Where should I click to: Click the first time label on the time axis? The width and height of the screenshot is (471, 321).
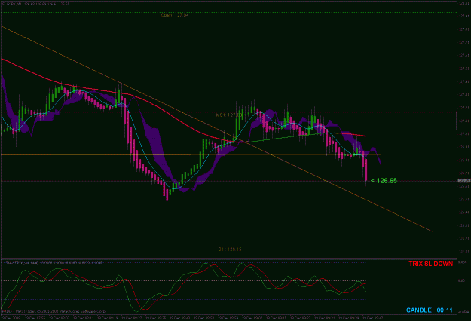point(11,318)
